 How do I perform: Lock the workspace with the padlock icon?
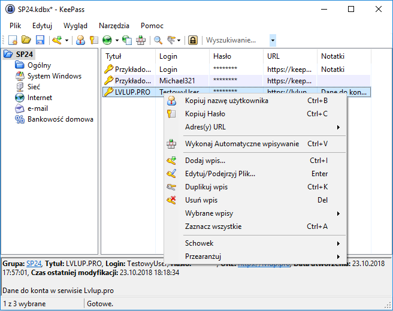tap(193, 40)
